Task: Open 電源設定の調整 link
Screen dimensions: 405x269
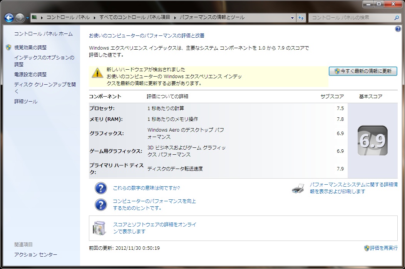Action: click(30, 74)
